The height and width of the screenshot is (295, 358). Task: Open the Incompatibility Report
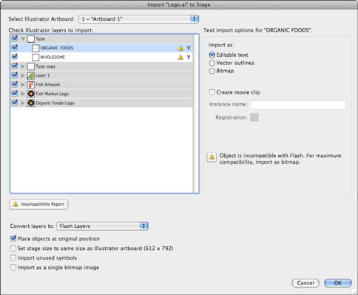tap(38, 204)
